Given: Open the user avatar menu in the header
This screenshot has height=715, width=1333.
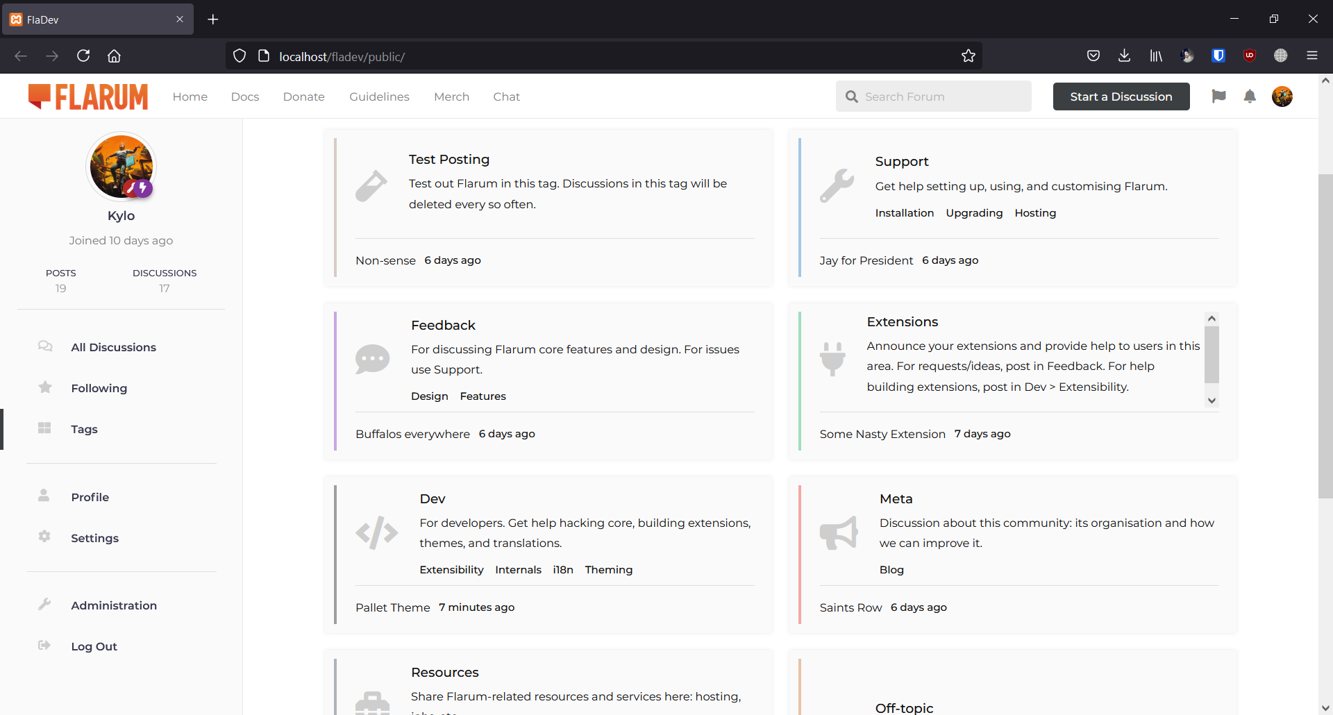Looking at the screenshot, I should pyautogui.click(x=1282, y=96).
